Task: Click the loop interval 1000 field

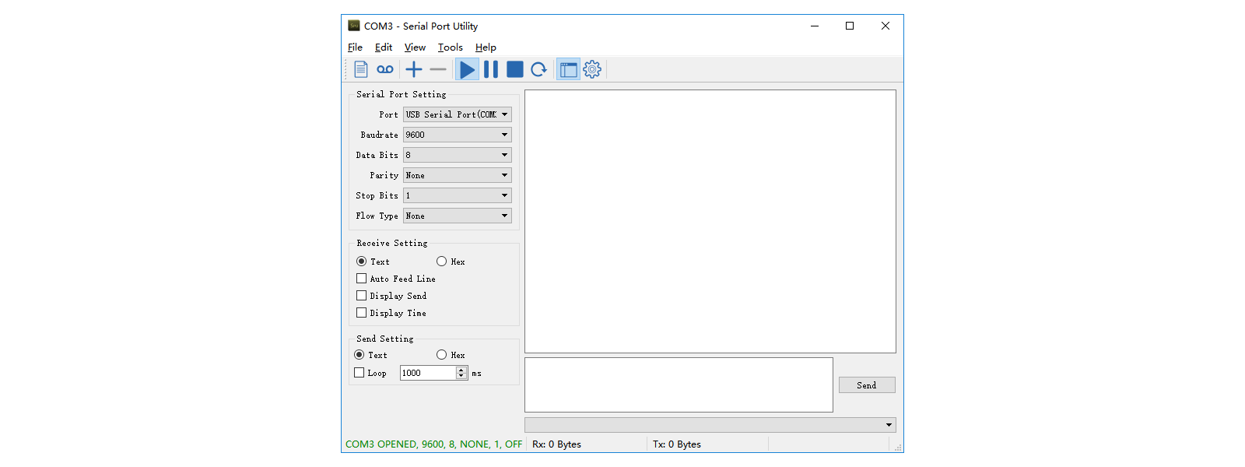Action: click(428, 373)
